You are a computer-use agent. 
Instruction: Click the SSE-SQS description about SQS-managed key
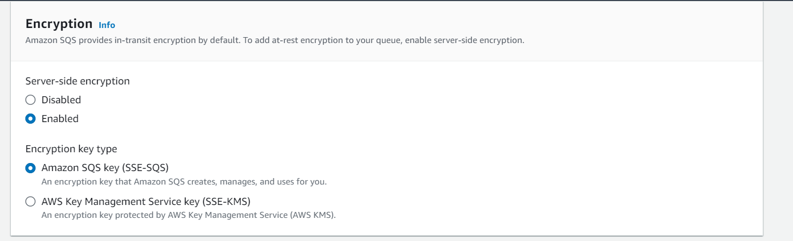184,182
